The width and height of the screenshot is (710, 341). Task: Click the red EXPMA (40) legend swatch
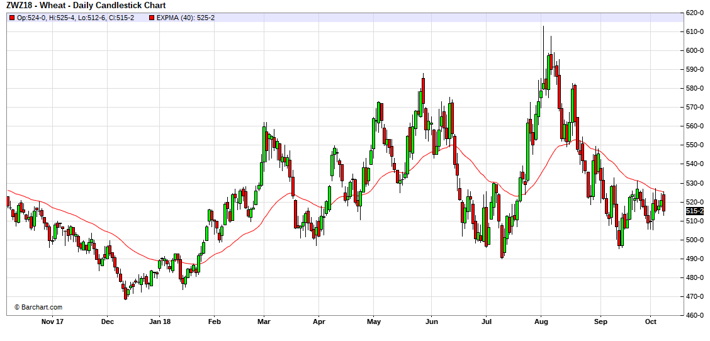(x=152, y=18)
